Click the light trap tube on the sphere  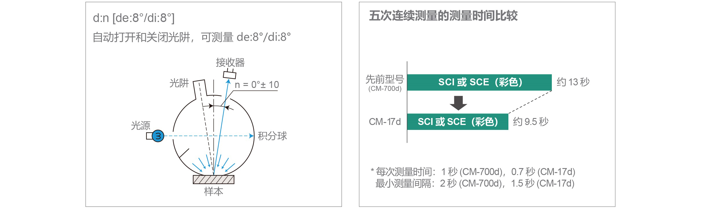200,90
